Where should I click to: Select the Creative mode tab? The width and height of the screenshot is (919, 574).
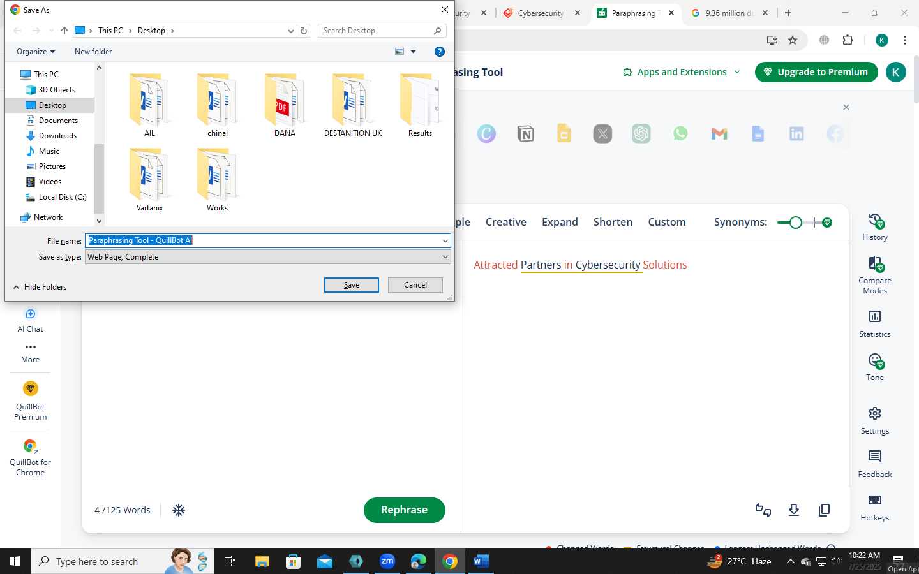pos(506,222)
